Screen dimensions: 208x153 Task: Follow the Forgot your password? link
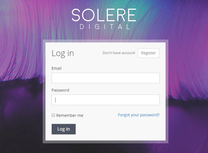(x=139, y=115)
